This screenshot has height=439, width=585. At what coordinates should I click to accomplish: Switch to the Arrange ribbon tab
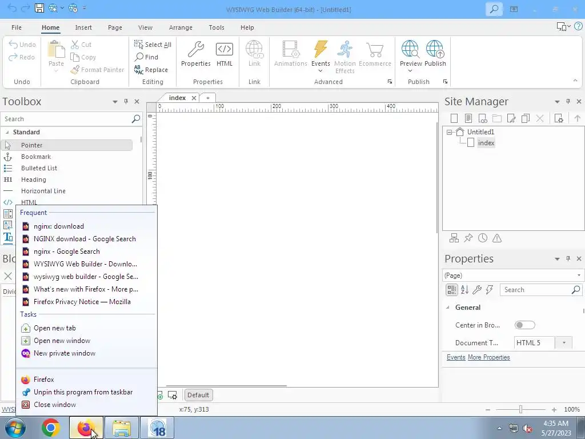point(181,27)
